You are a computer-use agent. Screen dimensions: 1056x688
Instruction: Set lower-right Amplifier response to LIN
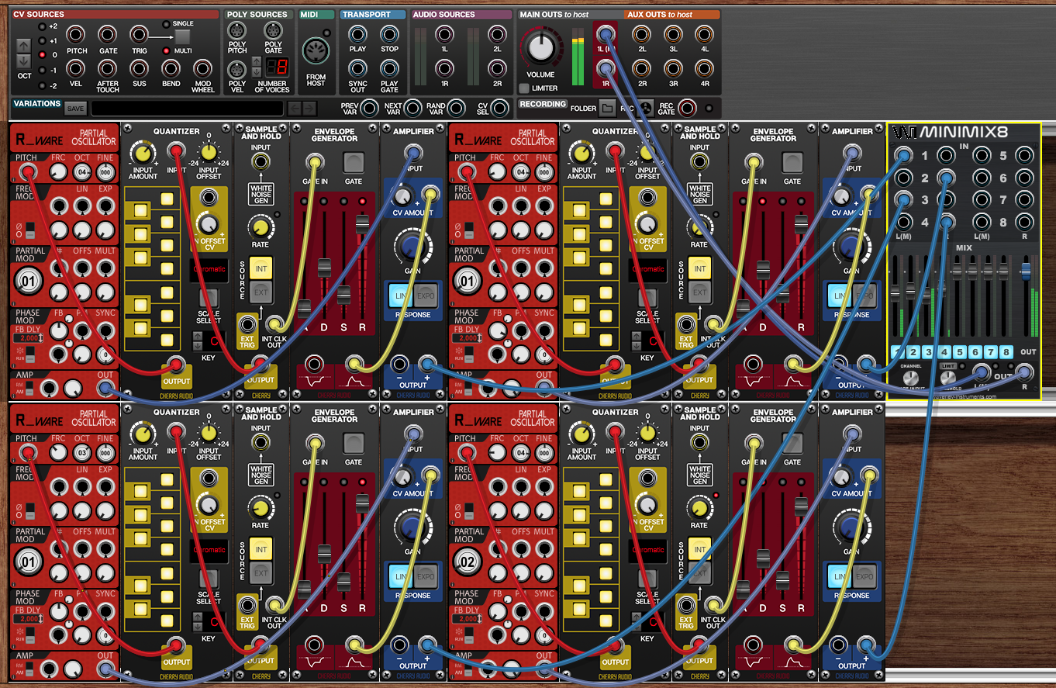coord(840,577)
